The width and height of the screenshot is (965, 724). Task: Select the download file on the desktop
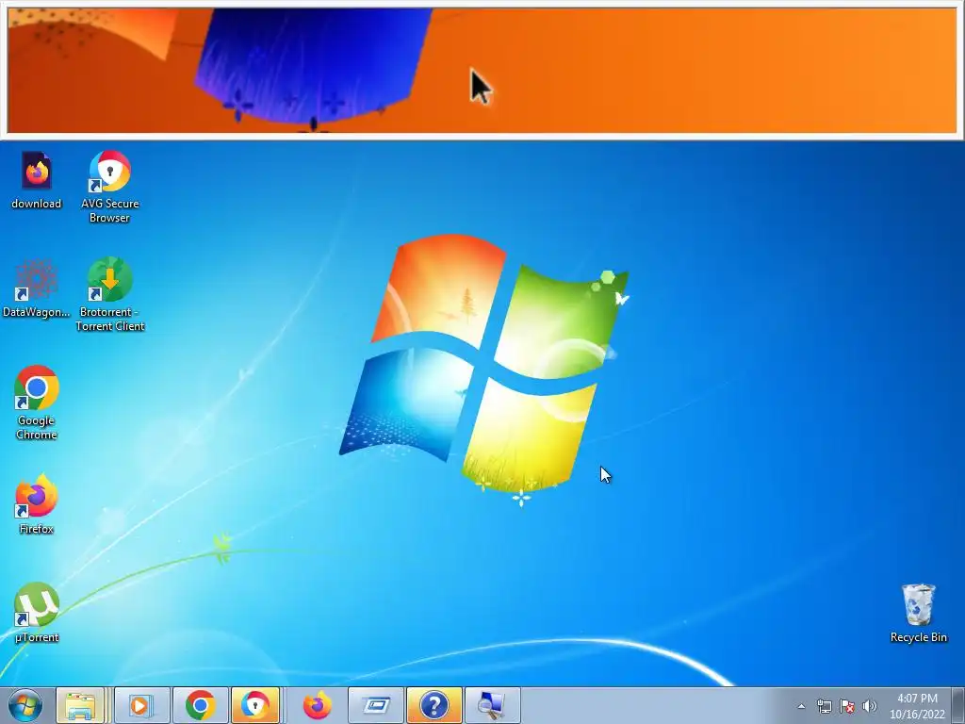(37, 180)
